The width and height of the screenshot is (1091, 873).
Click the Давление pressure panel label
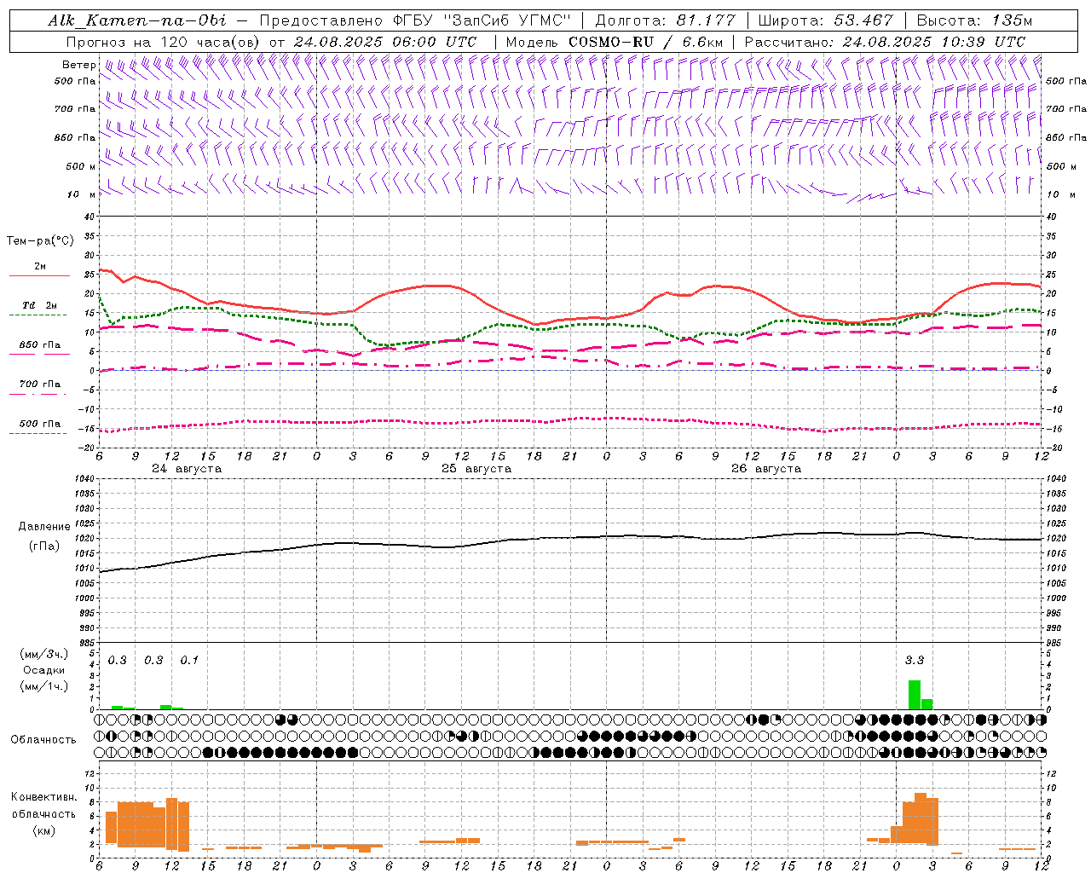(44, 527)
